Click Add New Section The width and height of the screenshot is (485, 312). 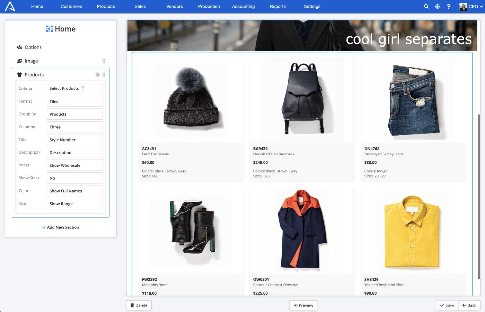(x=61, y=227)
